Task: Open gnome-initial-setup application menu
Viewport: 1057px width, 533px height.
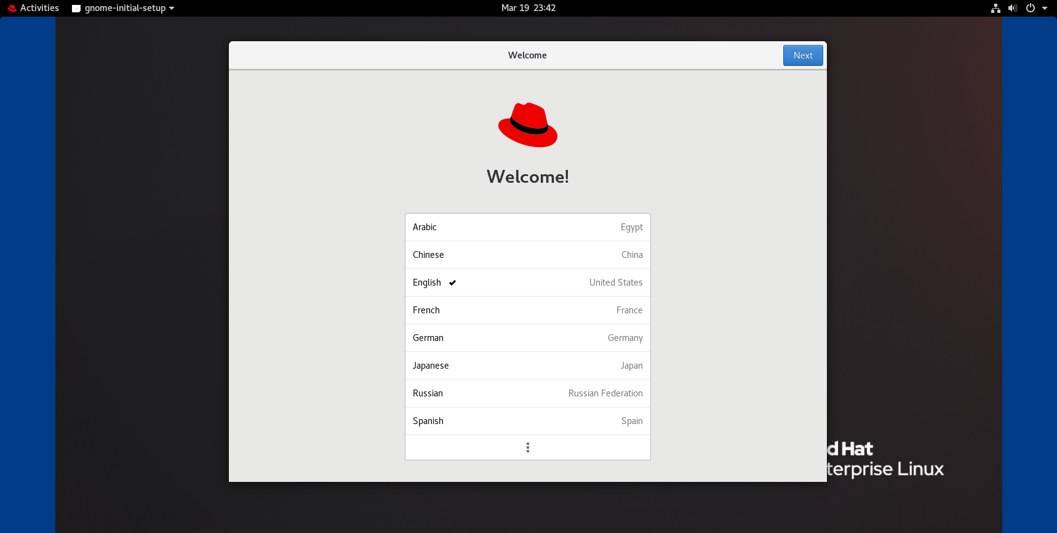Action: pos(124,8)
